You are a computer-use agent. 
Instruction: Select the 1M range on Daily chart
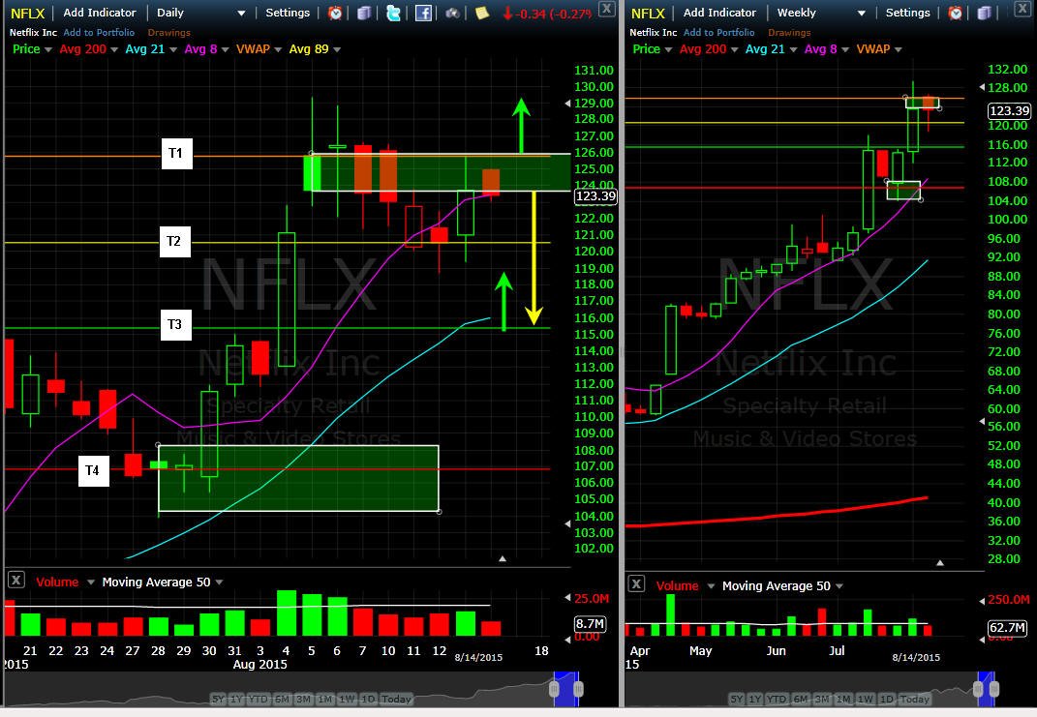tap(324, 700)
